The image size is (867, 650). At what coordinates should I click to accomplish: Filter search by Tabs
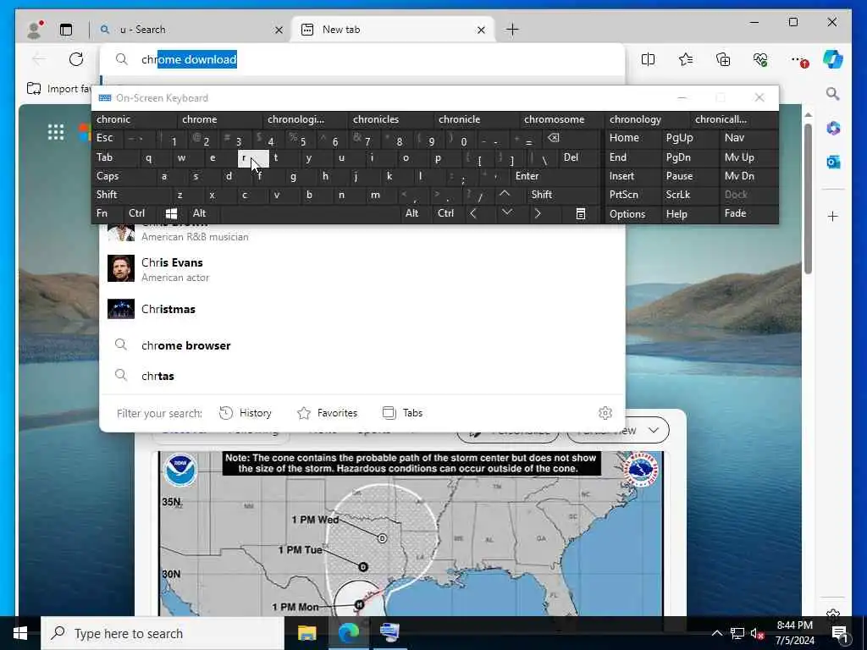coord(402,413)
